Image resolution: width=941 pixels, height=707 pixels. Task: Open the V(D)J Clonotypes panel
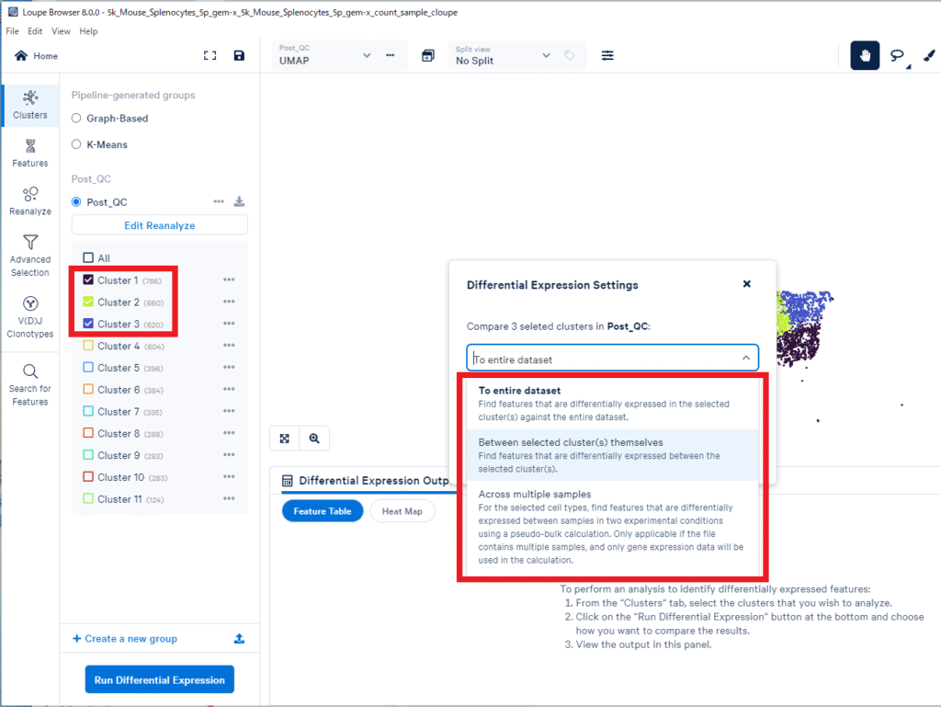[30, 315]
